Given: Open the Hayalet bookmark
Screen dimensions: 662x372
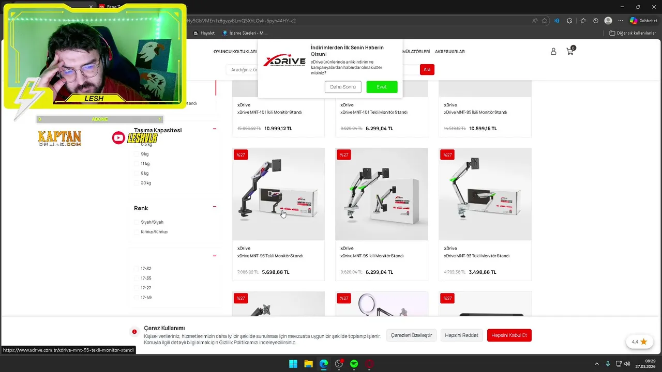Looking at the screenshot, I should (x=204, y=33).
